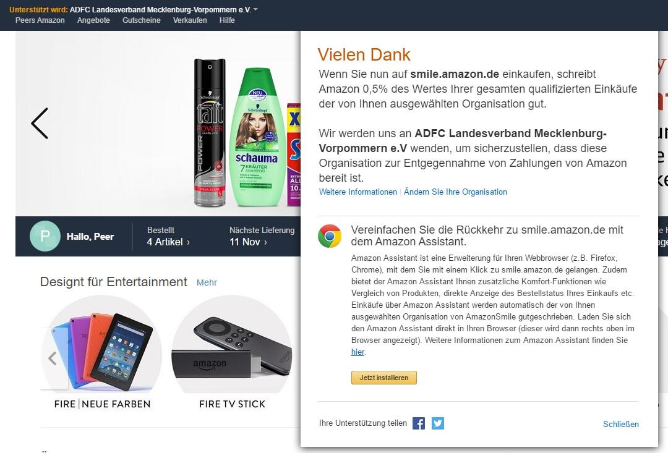Close the dialog via Schließen
Screen dimensions: 668x453
(621, 424)
